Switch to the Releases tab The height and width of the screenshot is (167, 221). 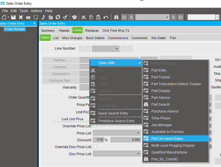point(92,31)
